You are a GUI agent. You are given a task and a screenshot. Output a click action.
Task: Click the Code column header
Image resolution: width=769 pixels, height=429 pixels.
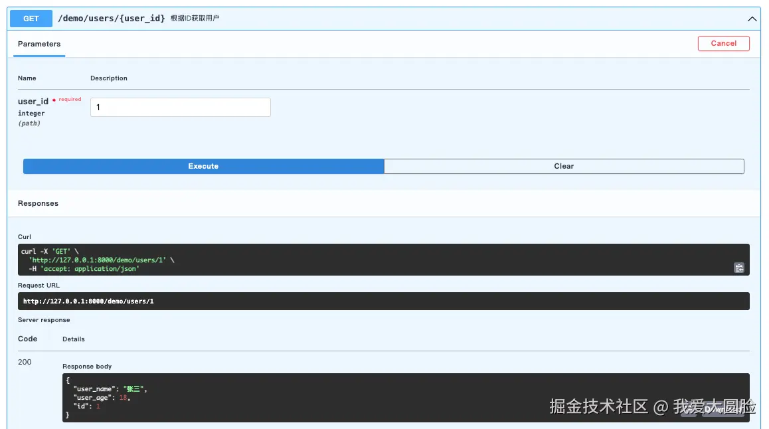coord(27,339)
